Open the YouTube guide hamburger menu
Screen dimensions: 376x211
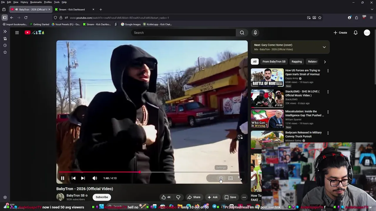click(x=17, y=33)
